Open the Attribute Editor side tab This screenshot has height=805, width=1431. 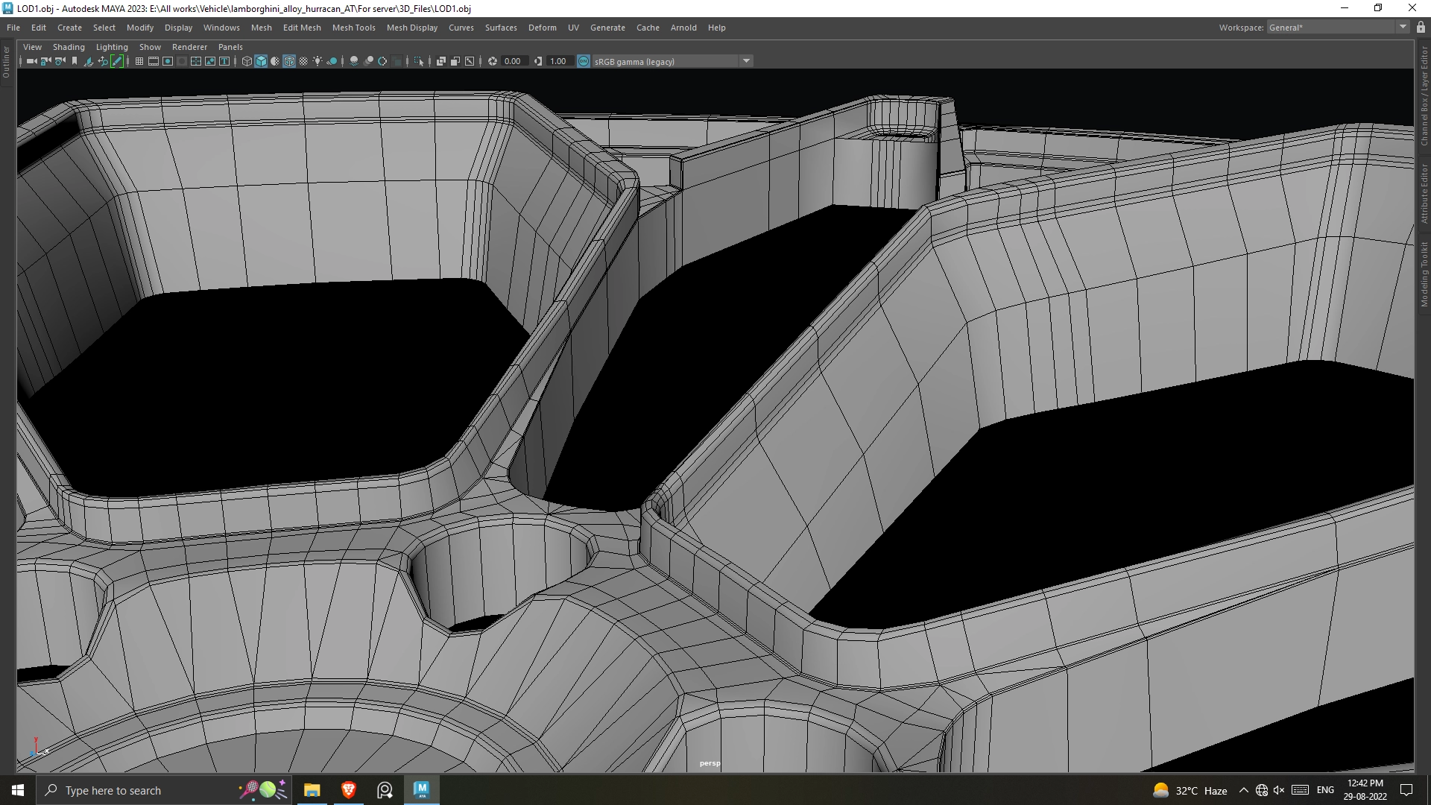click(x=1424, y=194)
